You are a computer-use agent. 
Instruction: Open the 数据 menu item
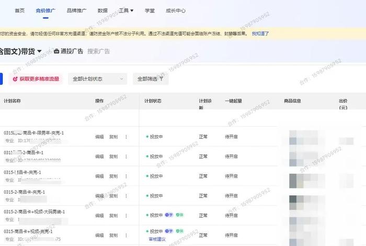(102, 10)
